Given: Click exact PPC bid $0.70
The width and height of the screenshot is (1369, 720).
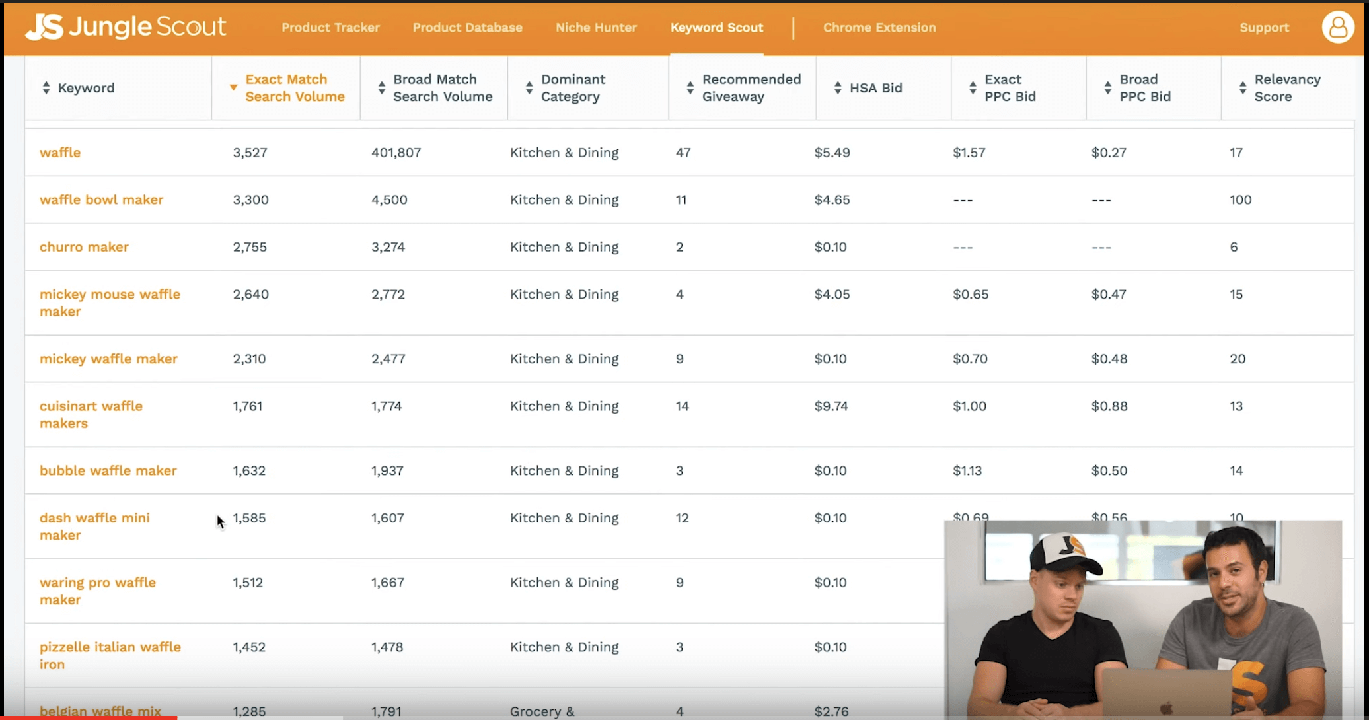Looking at the screenshot, I should [x=970, y=359].
